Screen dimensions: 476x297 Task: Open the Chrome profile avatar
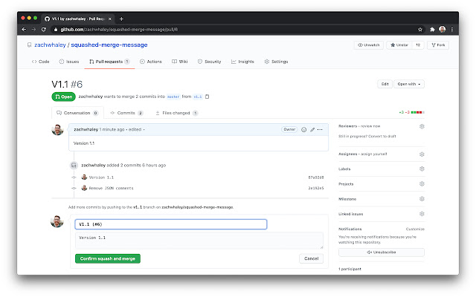click(443, 29)
